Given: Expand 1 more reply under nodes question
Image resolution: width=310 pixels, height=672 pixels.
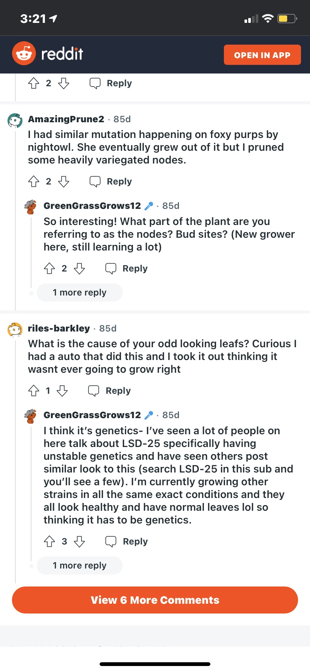Looking at the screenshot, I should 79,292.
